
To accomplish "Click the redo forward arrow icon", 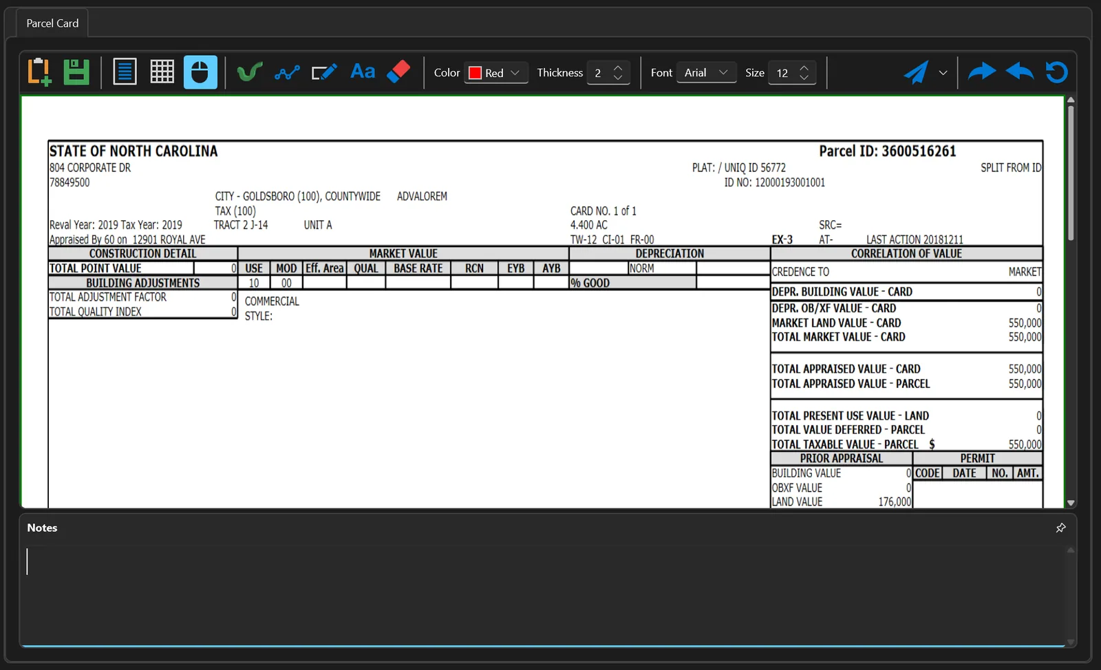I will [982, 72].
